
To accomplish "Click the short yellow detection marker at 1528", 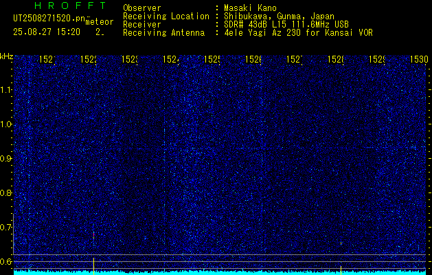I will [341, 270].
